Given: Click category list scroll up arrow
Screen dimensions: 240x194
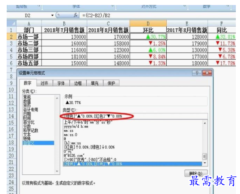Looking at the screenshot, I should click(x=57, y=98).
